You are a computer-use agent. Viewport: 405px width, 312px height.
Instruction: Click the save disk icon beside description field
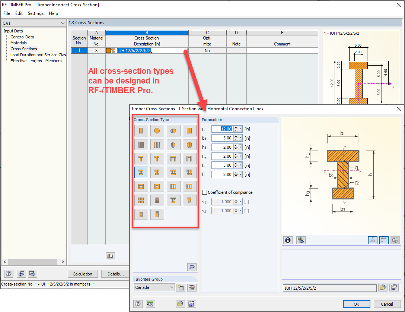pos(394,288)
